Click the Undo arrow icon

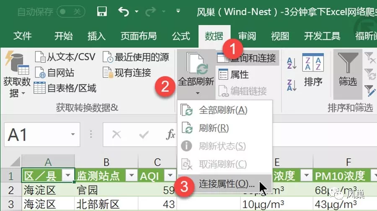point(124,11)
